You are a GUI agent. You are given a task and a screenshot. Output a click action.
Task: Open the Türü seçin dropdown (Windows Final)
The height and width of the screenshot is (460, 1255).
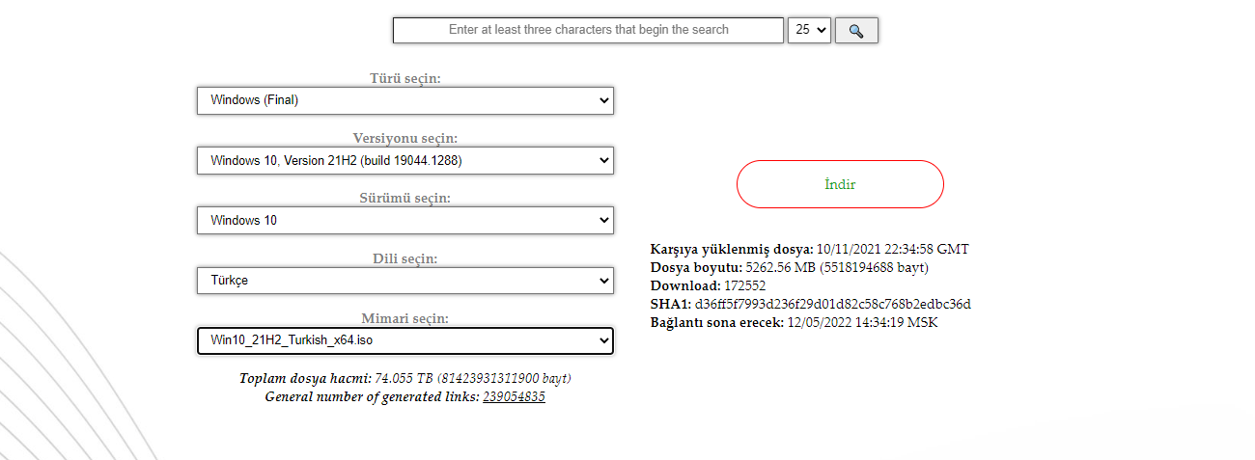pyautogui.click(x=405, y=100)
